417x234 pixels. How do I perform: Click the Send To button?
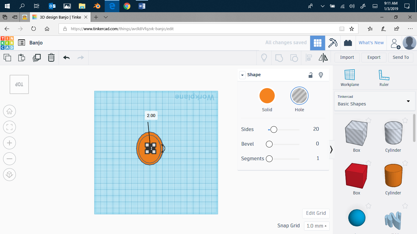coord(401,57)
